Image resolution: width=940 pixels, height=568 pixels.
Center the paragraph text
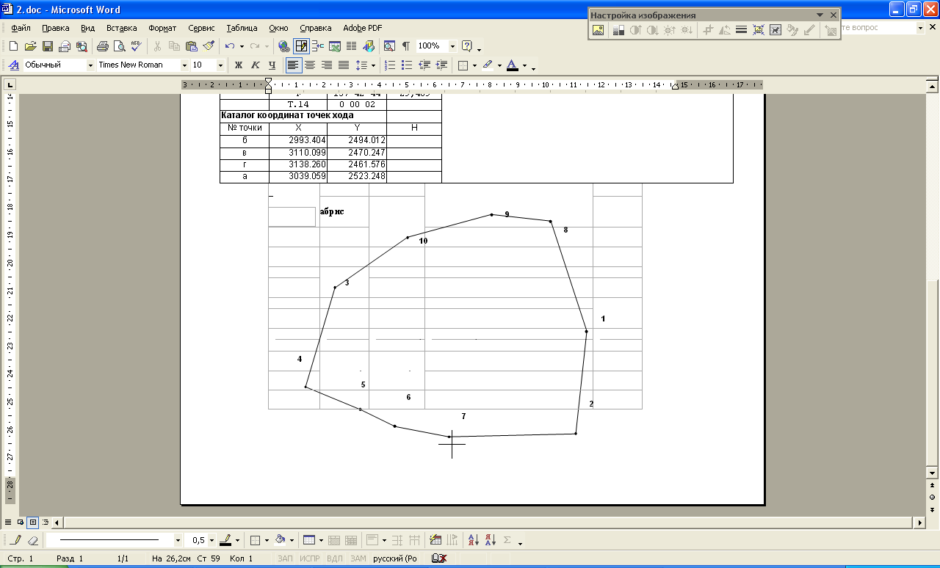coord(310,65)
